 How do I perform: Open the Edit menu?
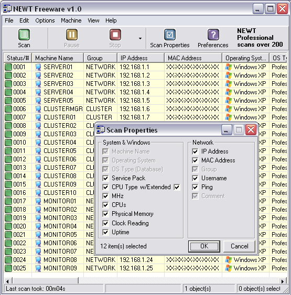pos(24,20)
